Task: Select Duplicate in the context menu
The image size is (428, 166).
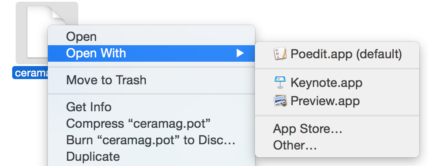Action: pyautogui.click(x=151, y=157)
